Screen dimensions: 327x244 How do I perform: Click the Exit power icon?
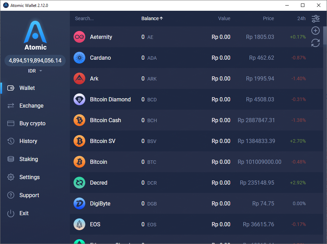coord(11,213)
